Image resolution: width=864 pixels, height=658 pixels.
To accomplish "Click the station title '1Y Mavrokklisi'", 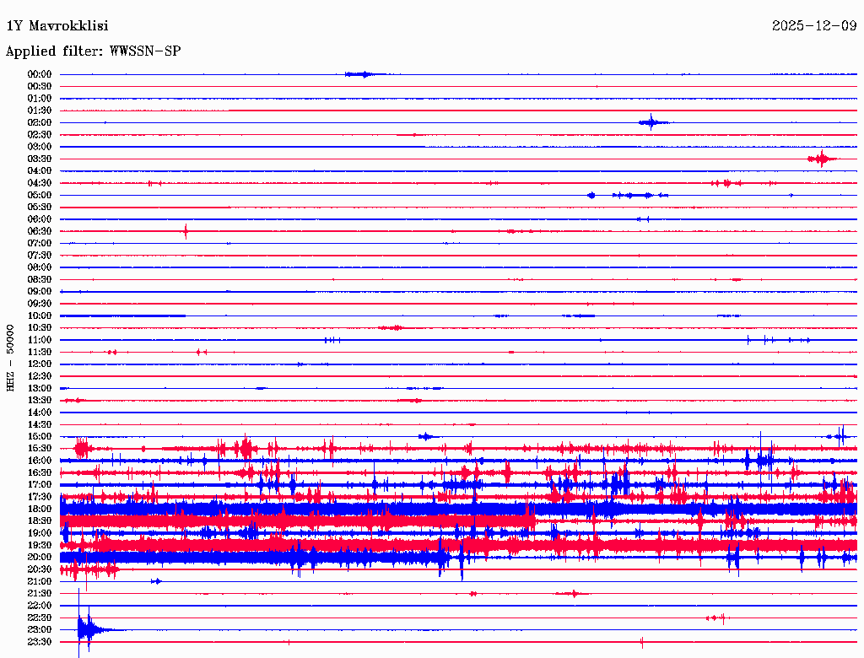I will pyautogui.click(x=57, y=26).
